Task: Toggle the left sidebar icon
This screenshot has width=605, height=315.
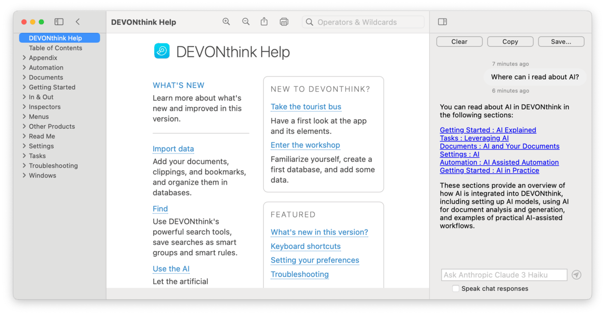Action: (59, 22)
